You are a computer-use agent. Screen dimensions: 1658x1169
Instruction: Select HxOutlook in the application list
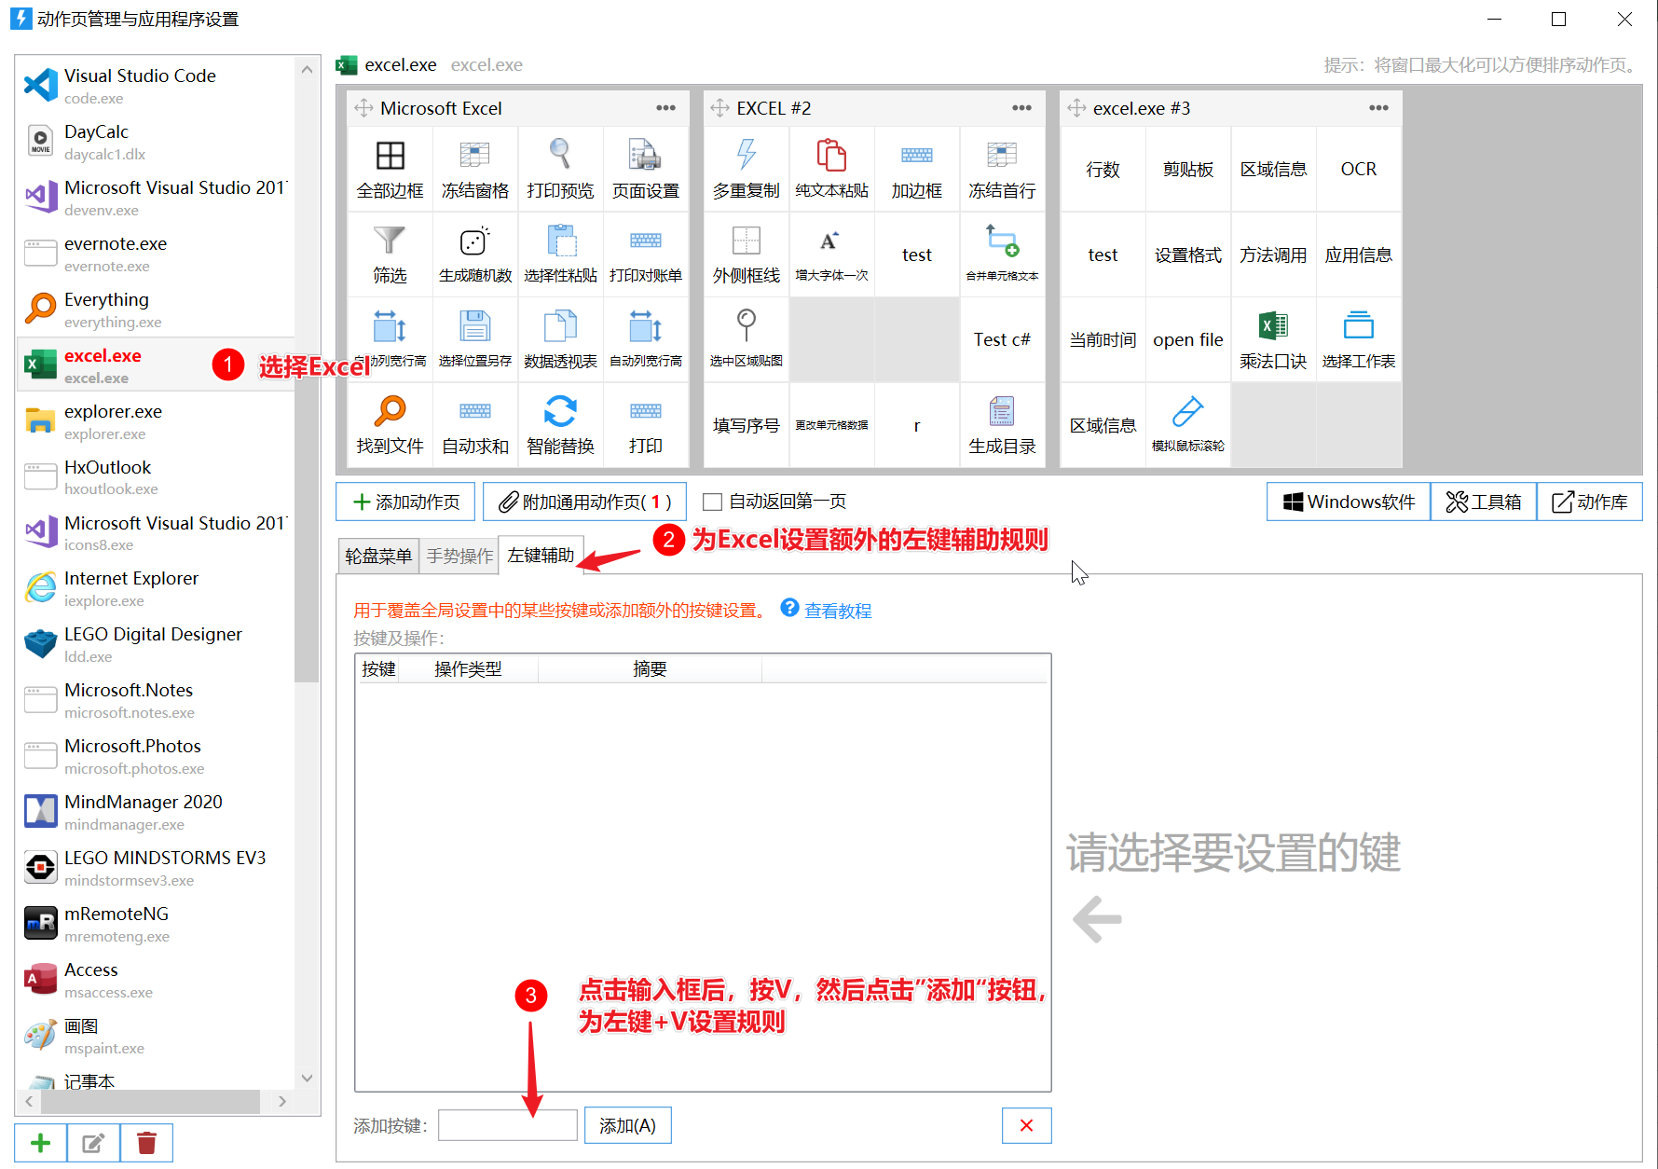[157, 476]
